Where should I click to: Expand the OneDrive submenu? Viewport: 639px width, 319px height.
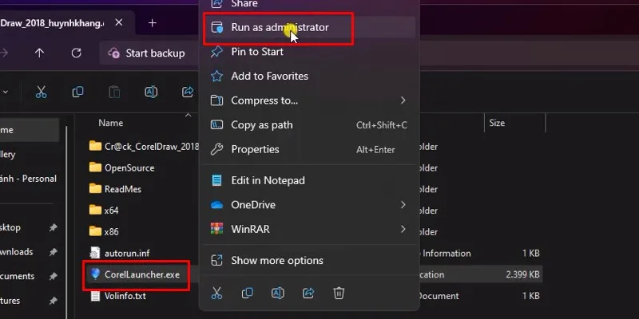pos(309,205)
